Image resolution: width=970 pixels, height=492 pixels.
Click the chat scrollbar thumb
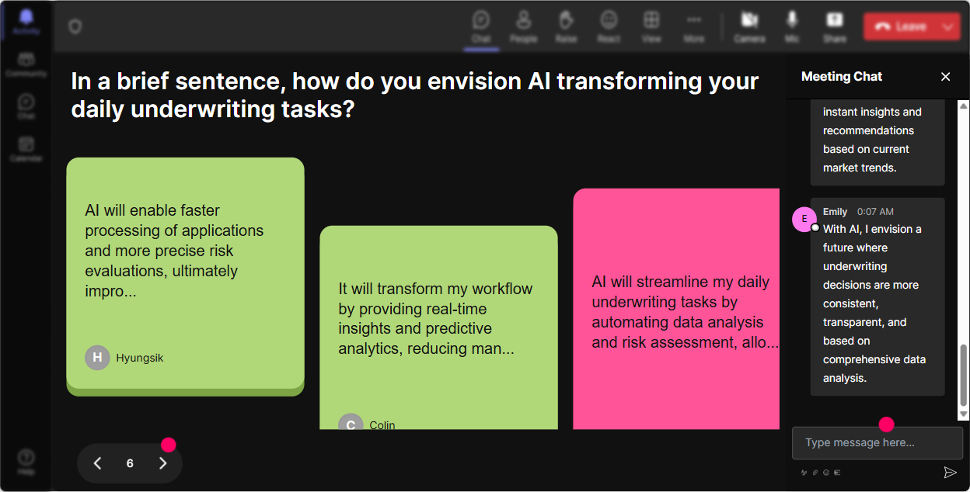click(x=964, y=375)
